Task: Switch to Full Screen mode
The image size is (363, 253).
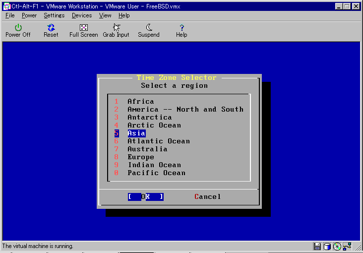Action: click(x=83, y=30)
